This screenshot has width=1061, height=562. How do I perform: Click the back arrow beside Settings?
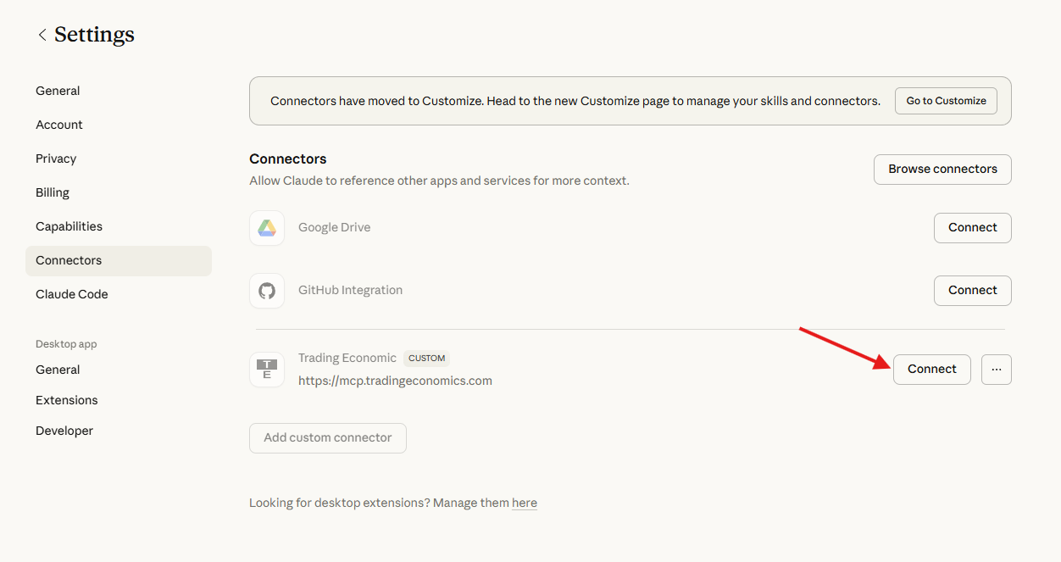click(42, 35)
